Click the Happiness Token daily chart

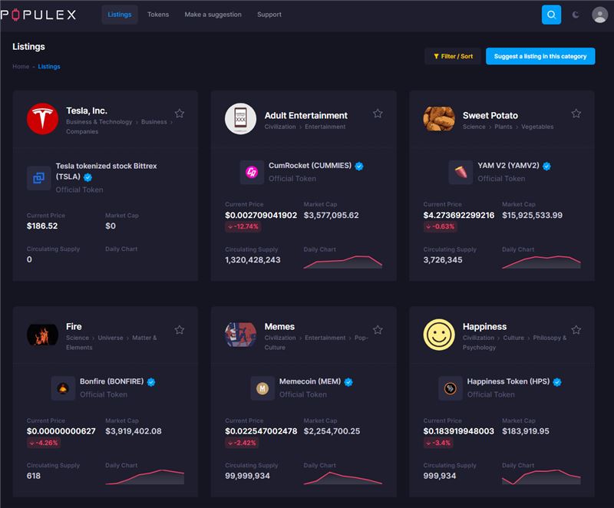(x=541, y=477)
